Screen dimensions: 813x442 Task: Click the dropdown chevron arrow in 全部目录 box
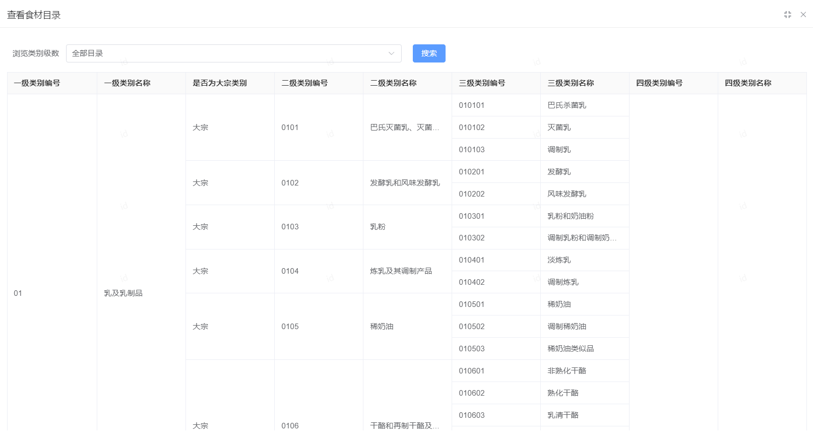[x=391, y=53]
